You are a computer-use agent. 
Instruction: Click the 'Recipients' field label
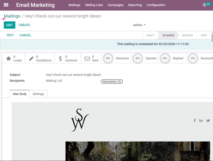coord(17,81)
